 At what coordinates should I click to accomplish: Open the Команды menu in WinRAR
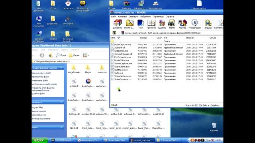coord(122,17)
